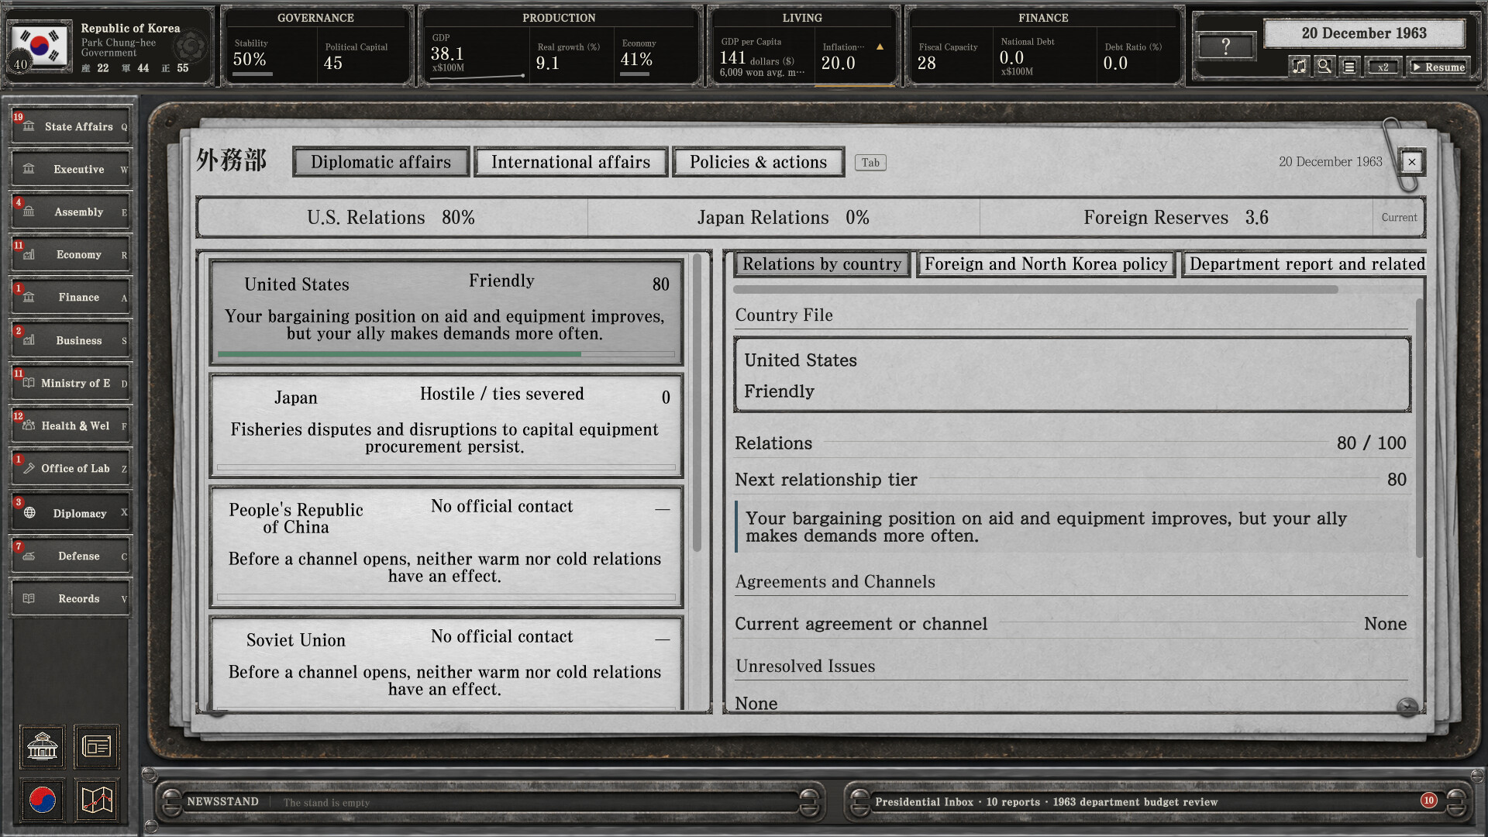Click the country list vertical scrollbar
The image size is (1488, 837).
(x=697, y=403)
